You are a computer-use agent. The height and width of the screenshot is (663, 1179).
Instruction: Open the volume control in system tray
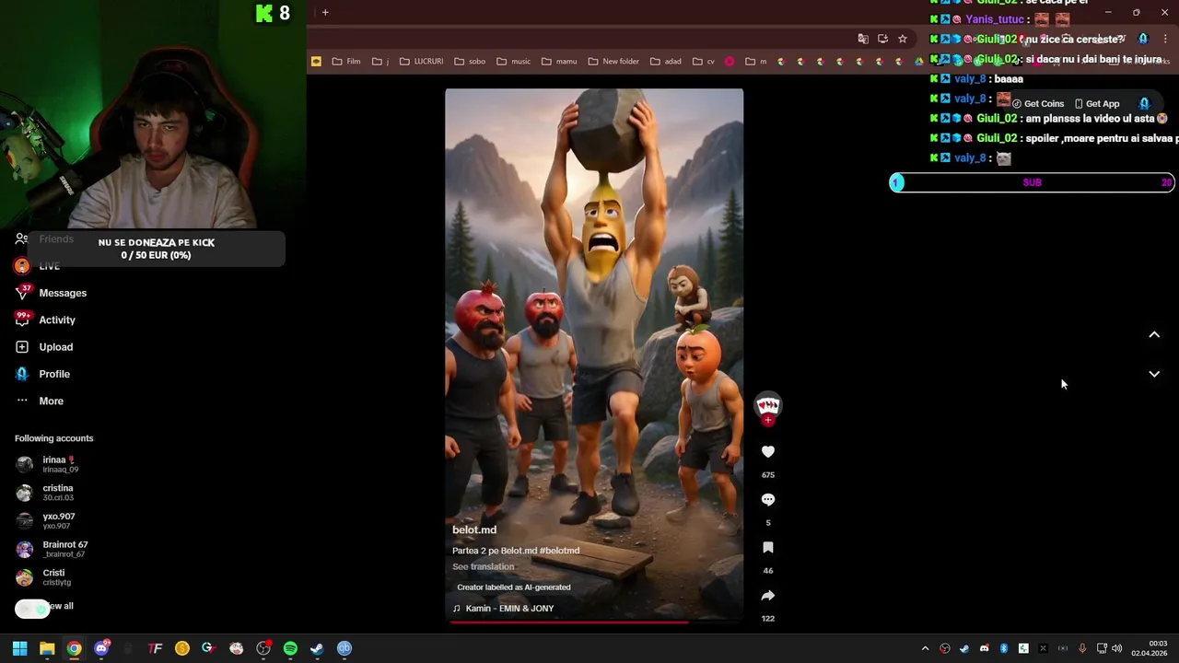[x=1117, y=648]
